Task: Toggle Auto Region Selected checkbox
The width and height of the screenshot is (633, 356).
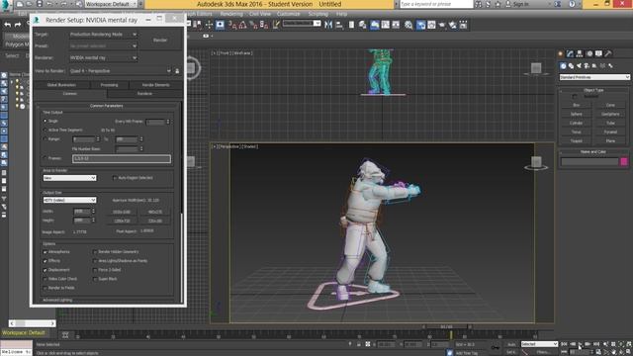Action: 115,178
